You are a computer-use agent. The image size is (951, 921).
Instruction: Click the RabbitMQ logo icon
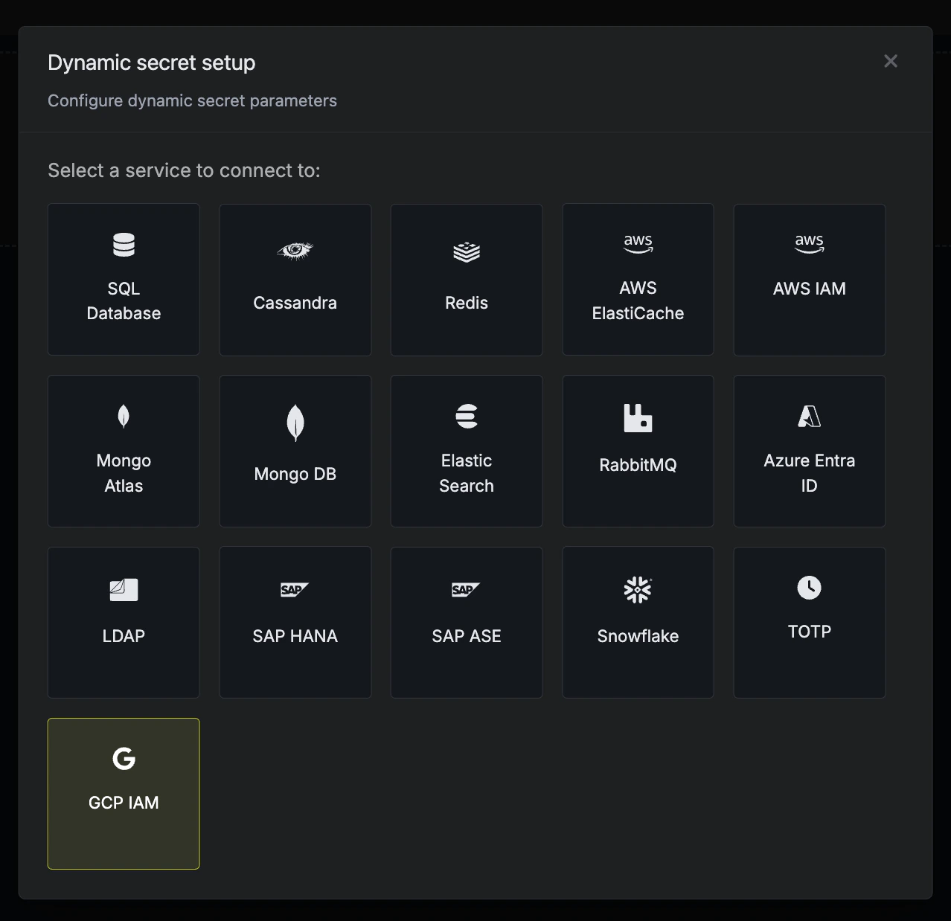pyautogui.click(x=638, y=418)
